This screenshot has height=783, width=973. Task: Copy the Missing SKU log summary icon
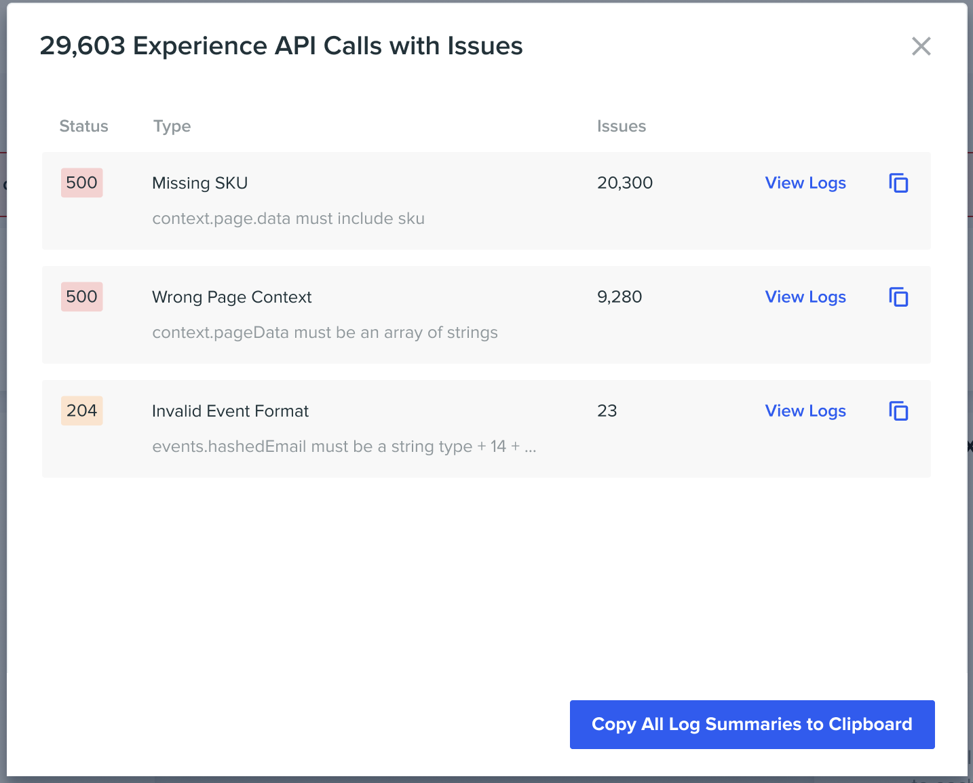[x=898, y=183]
